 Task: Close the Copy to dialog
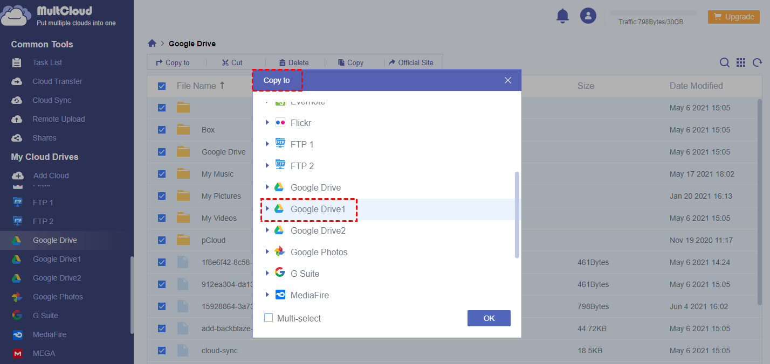coord(507,80)
